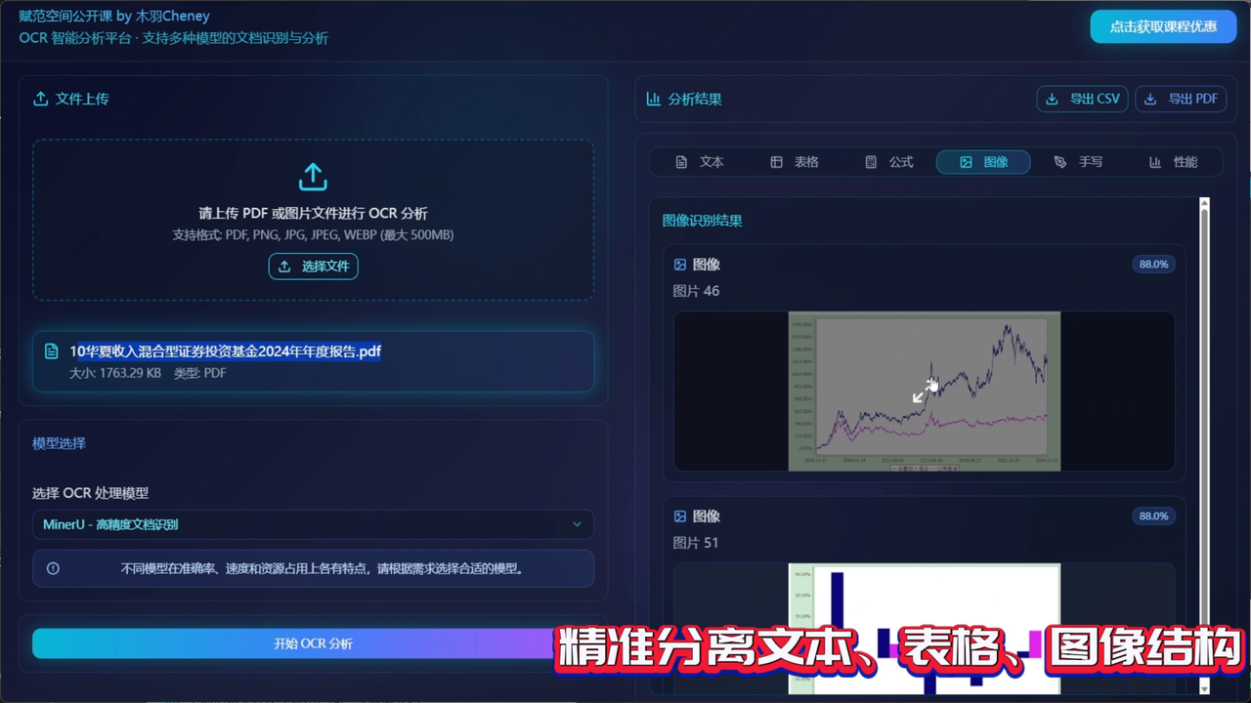
Task: Click the 图像识别结果 heading
Action: [x=703, y=221]
